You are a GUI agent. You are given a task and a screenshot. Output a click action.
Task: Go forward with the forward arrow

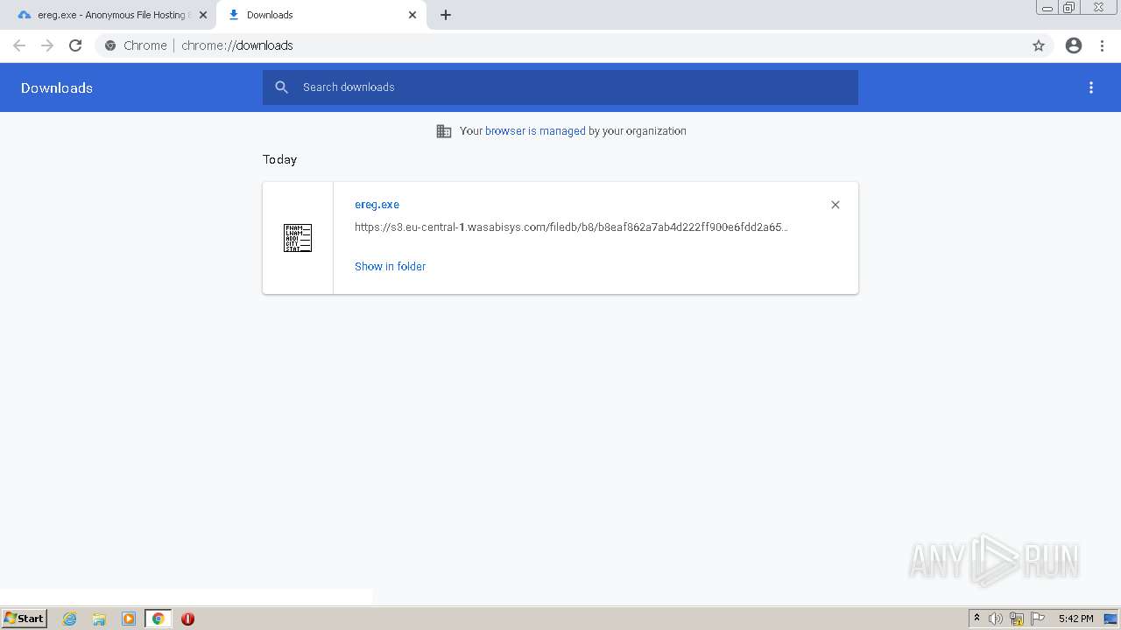[47, 45]
